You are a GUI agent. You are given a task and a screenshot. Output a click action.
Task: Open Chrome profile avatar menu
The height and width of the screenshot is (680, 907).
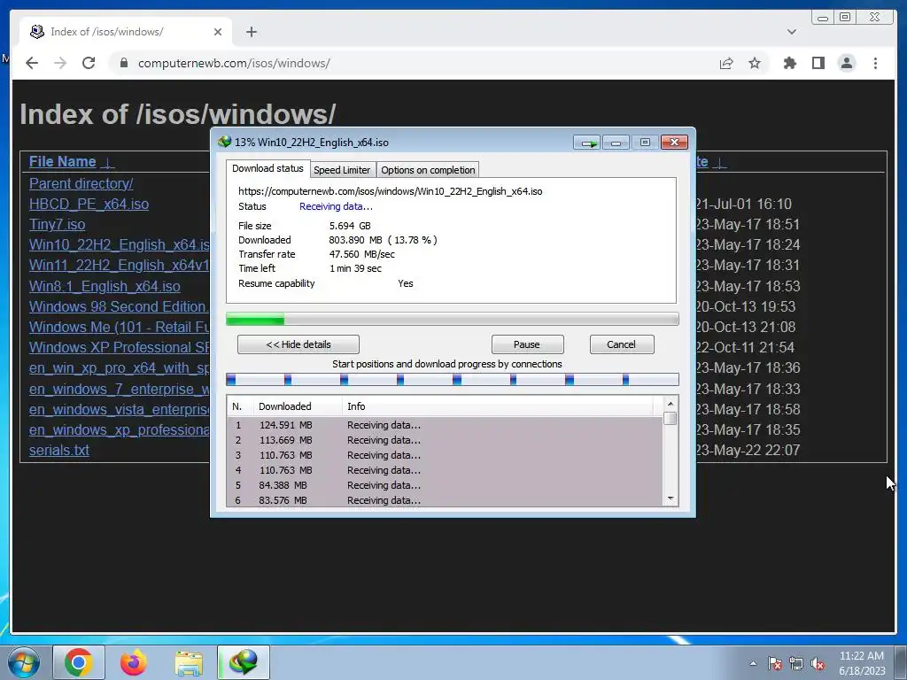point(847,63)
